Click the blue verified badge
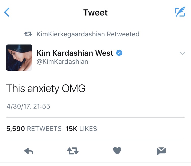The width and height of the screenshot is (191, 166). [119, 53]
